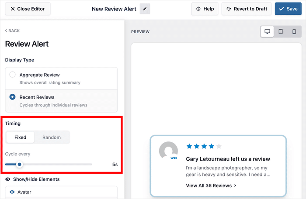Click the New Review Alert title

tap(114, 9)
